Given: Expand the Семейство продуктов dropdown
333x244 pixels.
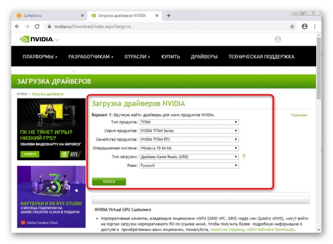Looking at the screenshot, I should coord(189,140).
